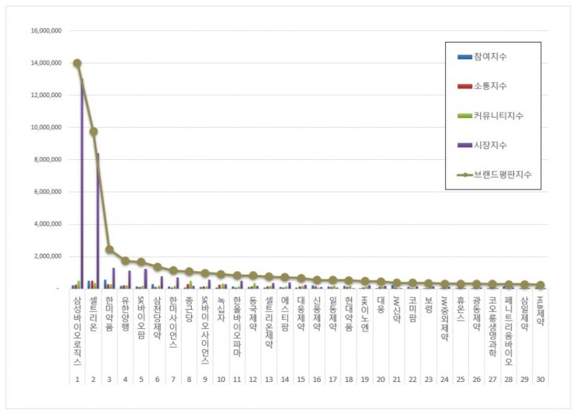Click the SK바이오사이언스 category label
Image resolution: width=577 pixels, height=413 pixels.
point(205,330)
